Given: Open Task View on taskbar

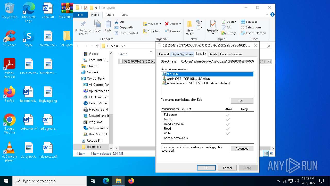Looking at the screenshot, I should pyautogui.click(x=93, y=181).
